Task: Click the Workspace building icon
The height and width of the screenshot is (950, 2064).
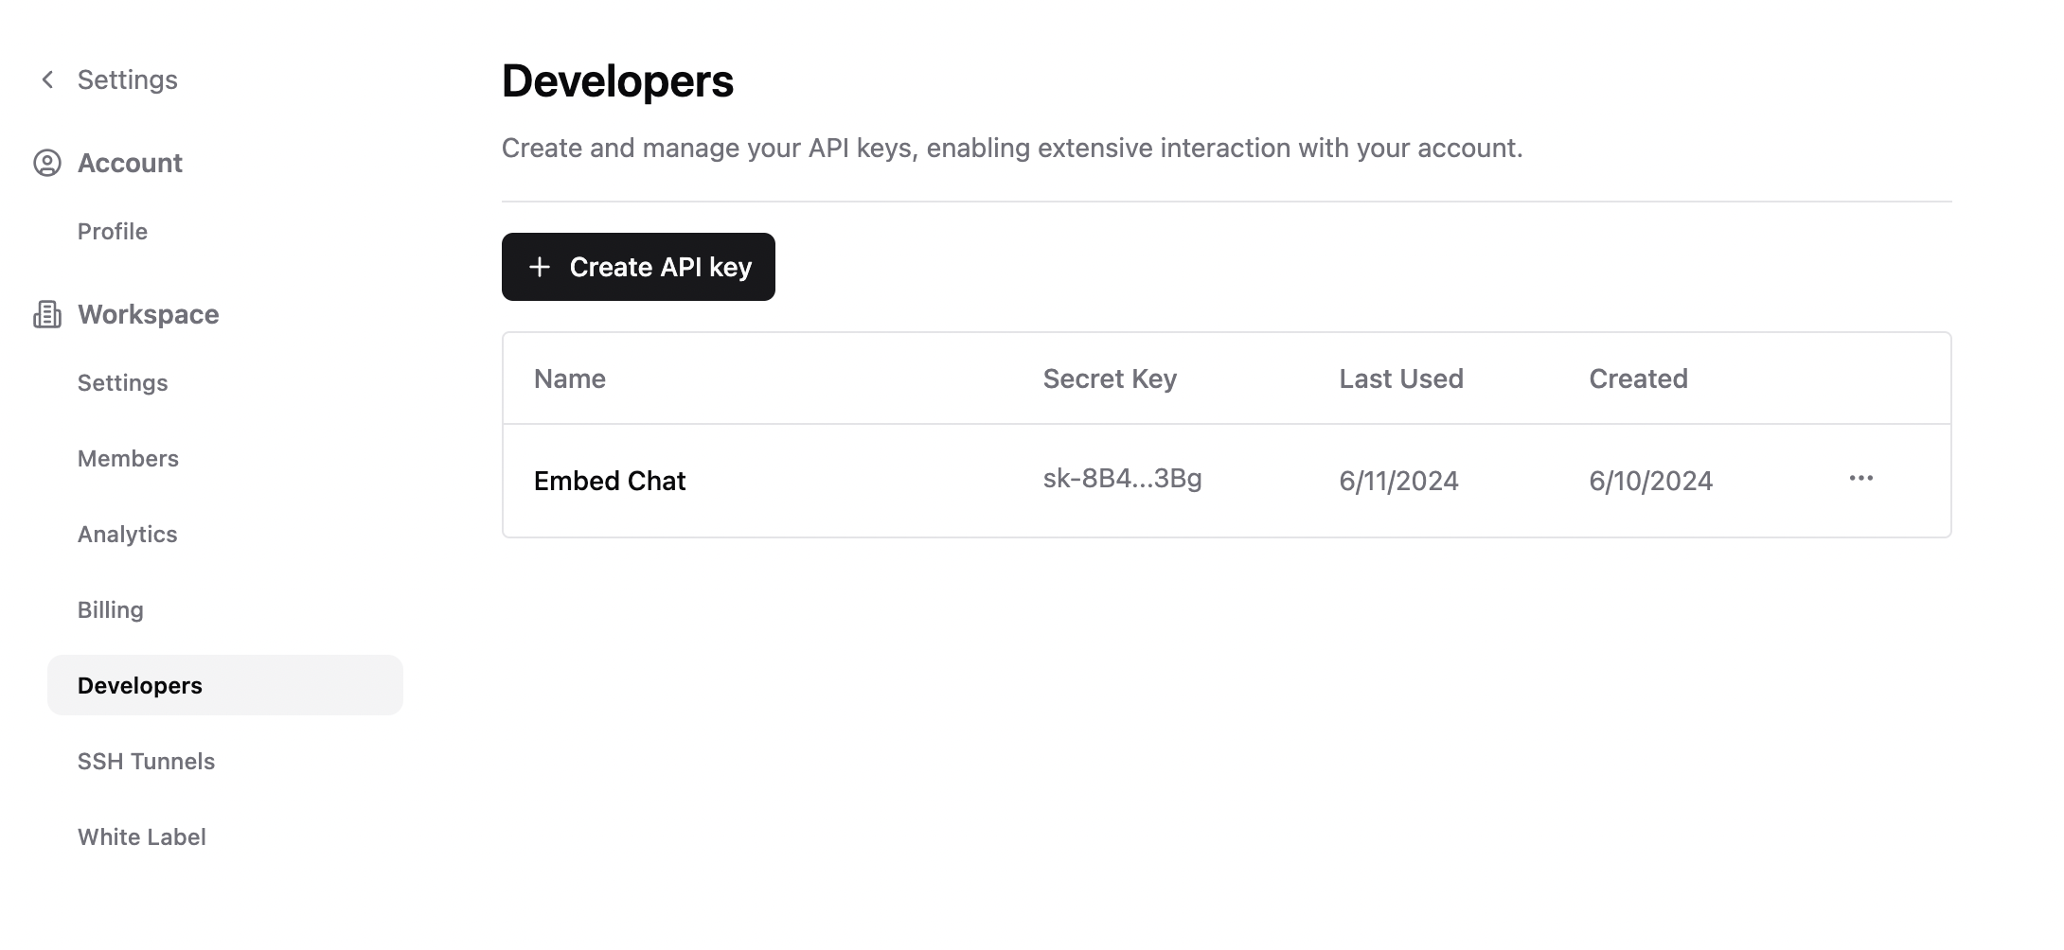Action: [x=47, y=313]
